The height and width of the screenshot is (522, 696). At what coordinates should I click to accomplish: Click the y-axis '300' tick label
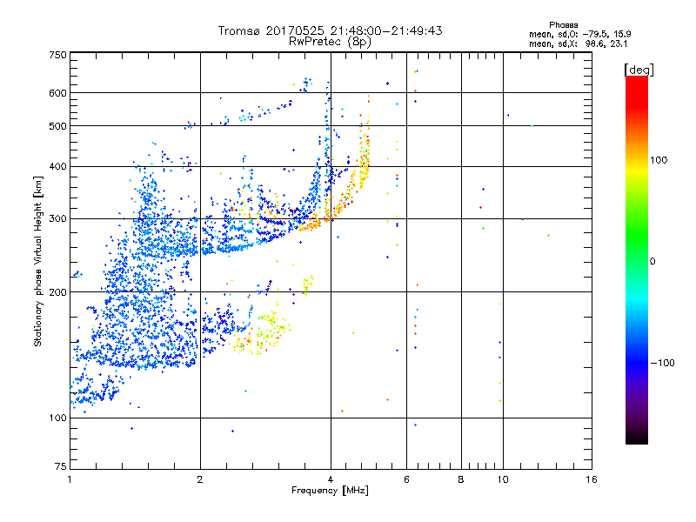[57, 219]
